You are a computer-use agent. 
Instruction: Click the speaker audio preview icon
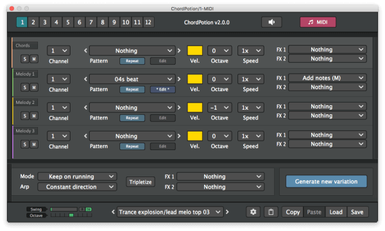coord(271,22)
